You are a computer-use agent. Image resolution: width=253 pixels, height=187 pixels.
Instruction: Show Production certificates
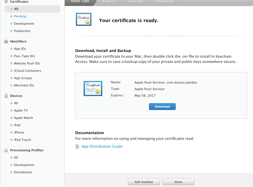click(x=22, y=31)
